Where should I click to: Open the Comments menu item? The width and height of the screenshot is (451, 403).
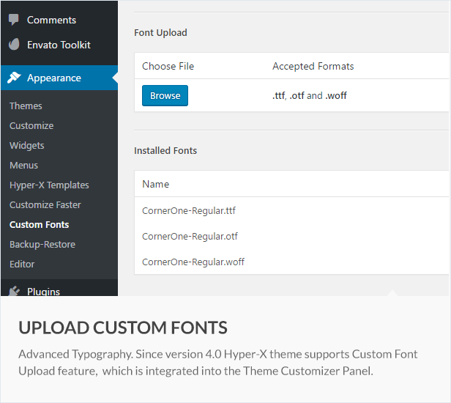click(x=51, y=20)
